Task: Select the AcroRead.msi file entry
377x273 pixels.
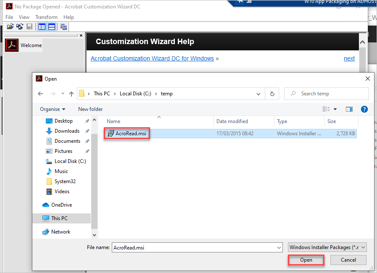Action: coord(127,133)
